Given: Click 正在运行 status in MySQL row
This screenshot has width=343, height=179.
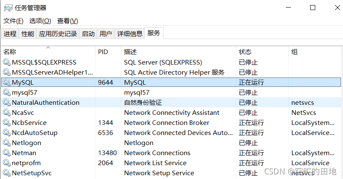Looking at the screenshot, I should pos(251,83).
